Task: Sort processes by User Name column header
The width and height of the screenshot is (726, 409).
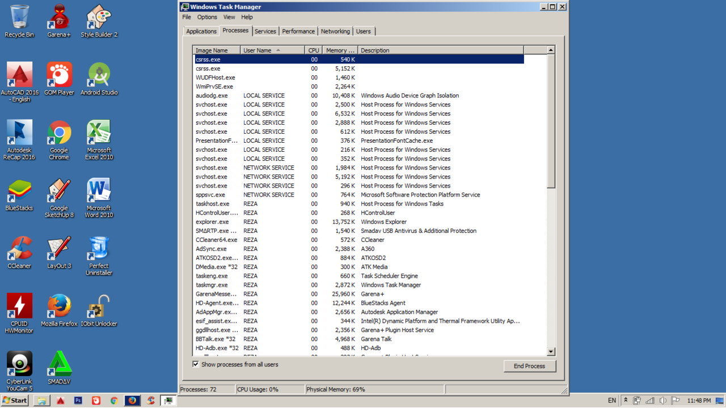Action: 272,50
